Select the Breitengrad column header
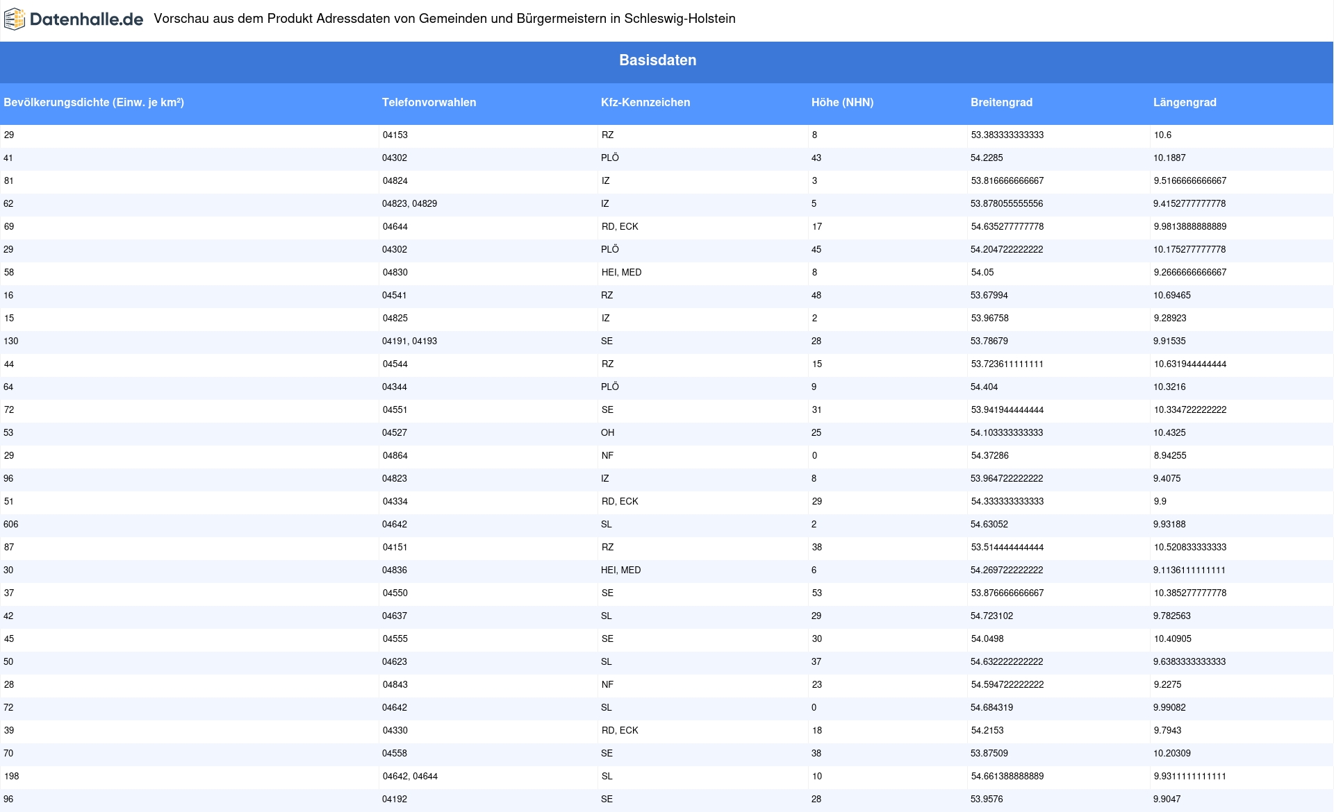This screenshot has width=1334, height=812. 1001,103
